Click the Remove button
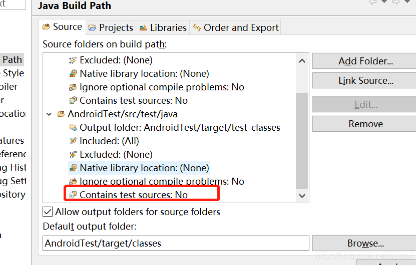 tap(365, 124)
